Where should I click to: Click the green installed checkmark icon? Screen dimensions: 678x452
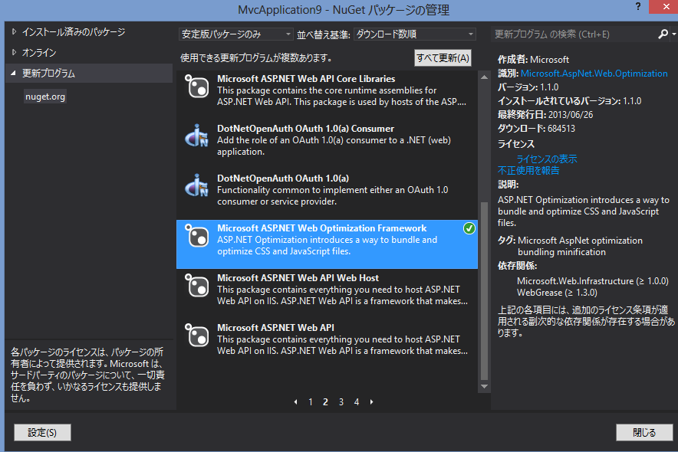[x=469, y=228]
